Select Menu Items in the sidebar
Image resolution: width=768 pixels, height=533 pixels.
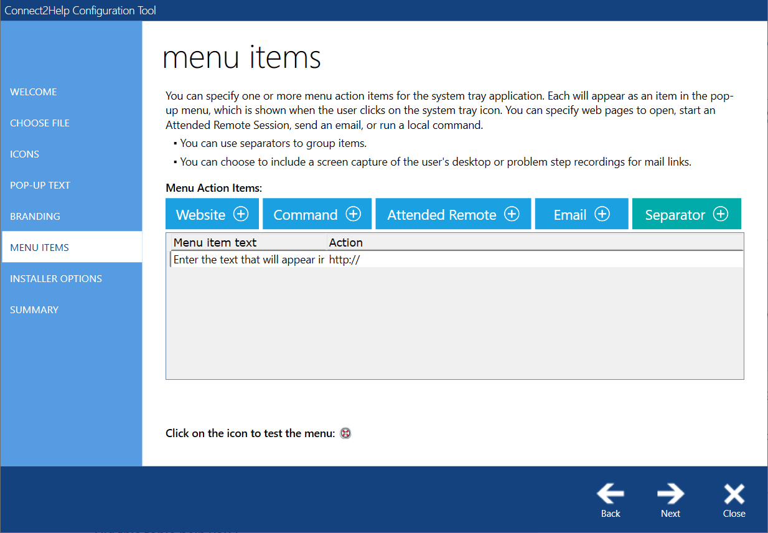[x=40, y=247]
